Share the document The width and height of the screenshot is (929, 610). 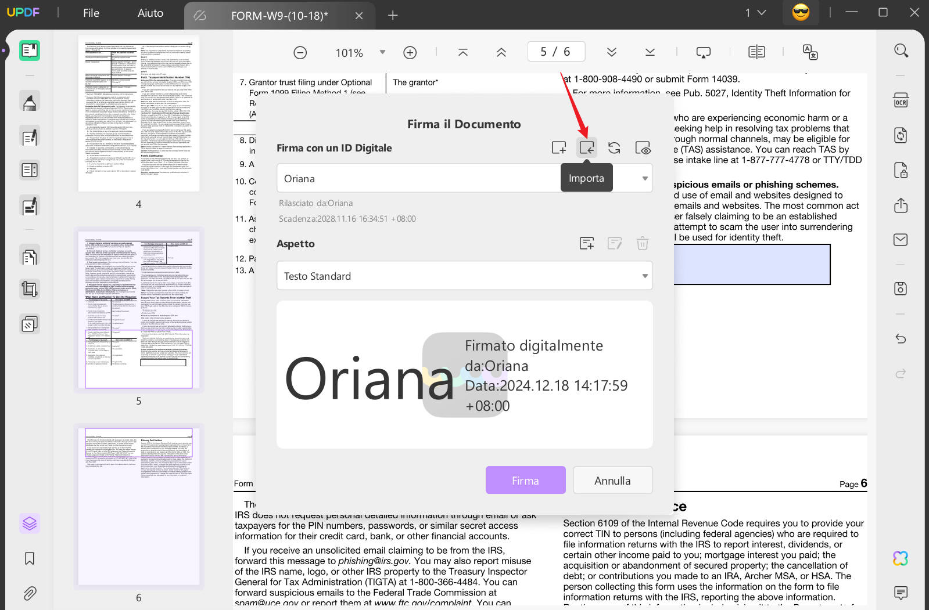pyautogui.click(x=901, y=205)
